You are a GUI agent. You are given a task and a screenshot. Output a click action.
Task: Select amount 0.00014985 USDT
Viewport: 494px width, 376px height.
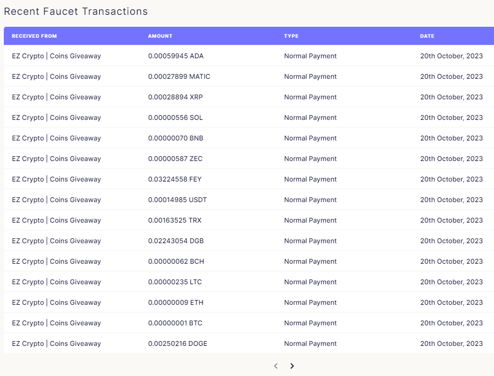(178, 199)
